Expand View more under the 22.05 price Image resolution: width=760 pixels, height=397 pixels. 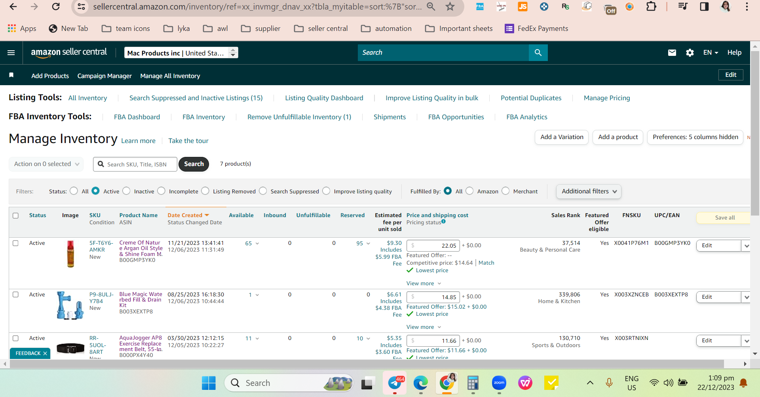point(424,283)
